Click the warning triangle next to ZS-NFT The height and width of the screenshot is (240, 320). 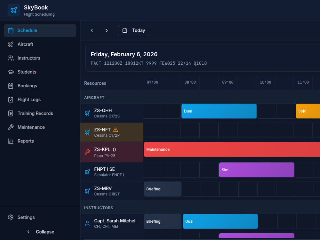pos(116,130)
